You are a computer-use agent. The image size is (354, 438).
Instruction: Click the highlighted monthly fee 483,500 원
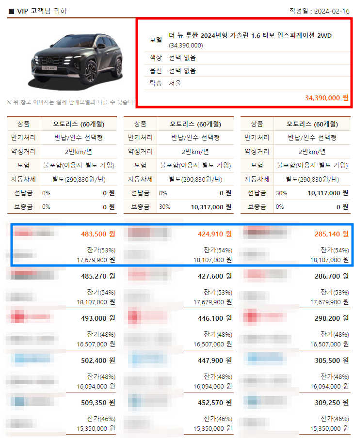[98, 234]
